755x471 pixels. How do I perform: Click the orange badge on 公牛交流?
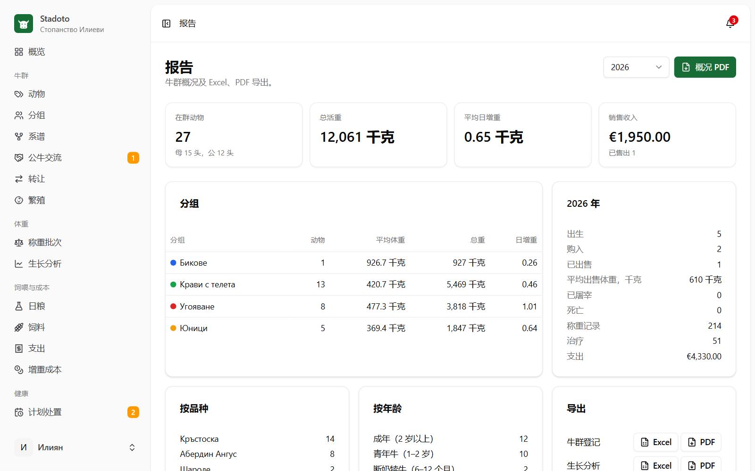133,158
